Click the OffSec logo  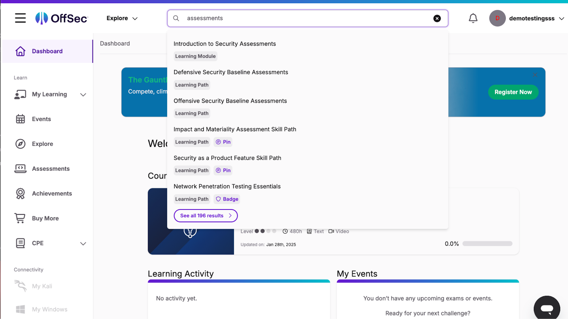tap(62, 18)
